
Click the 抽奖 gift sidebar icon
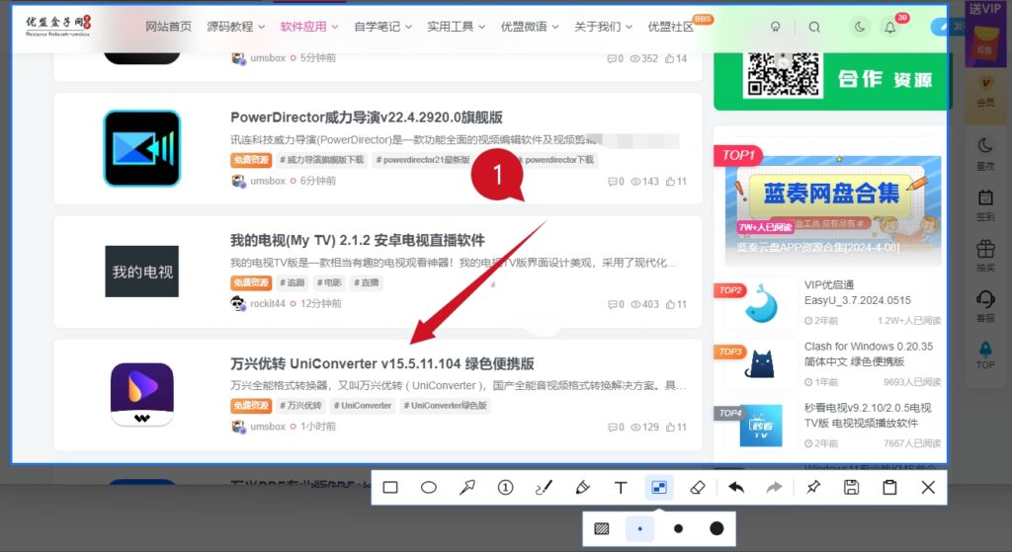tap(985, 257)
